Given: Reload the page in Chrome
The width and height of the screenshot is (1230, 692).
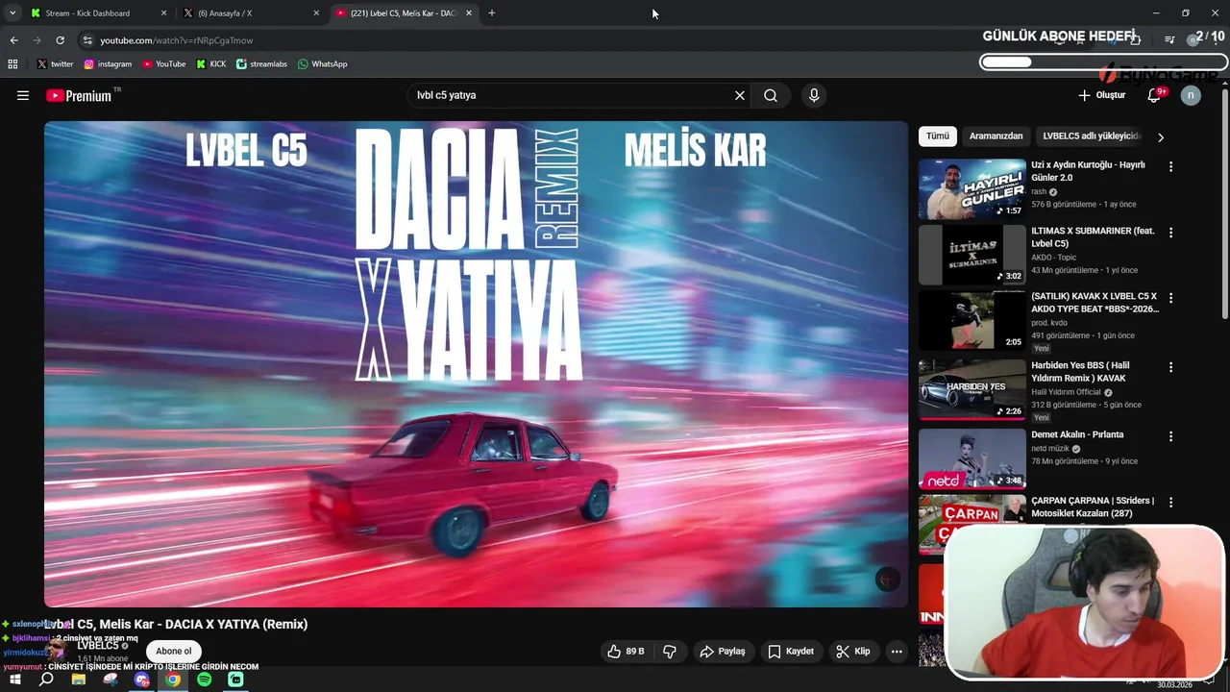Looking at the screenshot, I should click(60, 40).
